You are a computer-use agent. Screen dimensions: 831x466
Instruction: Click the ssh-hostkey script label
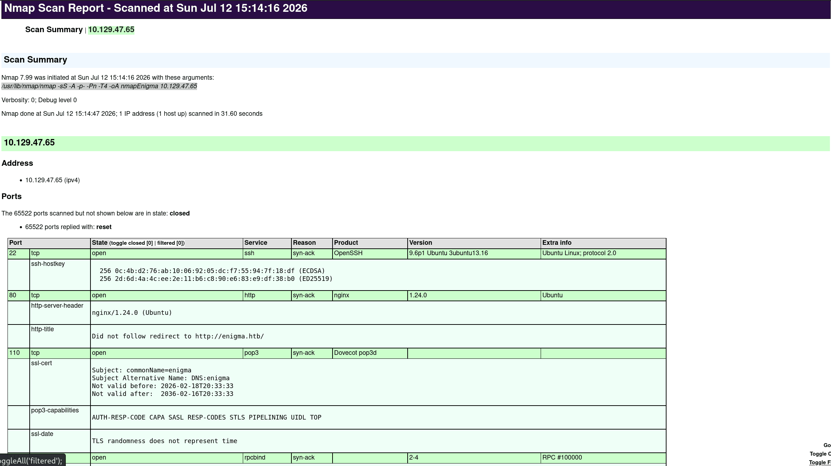48,264
